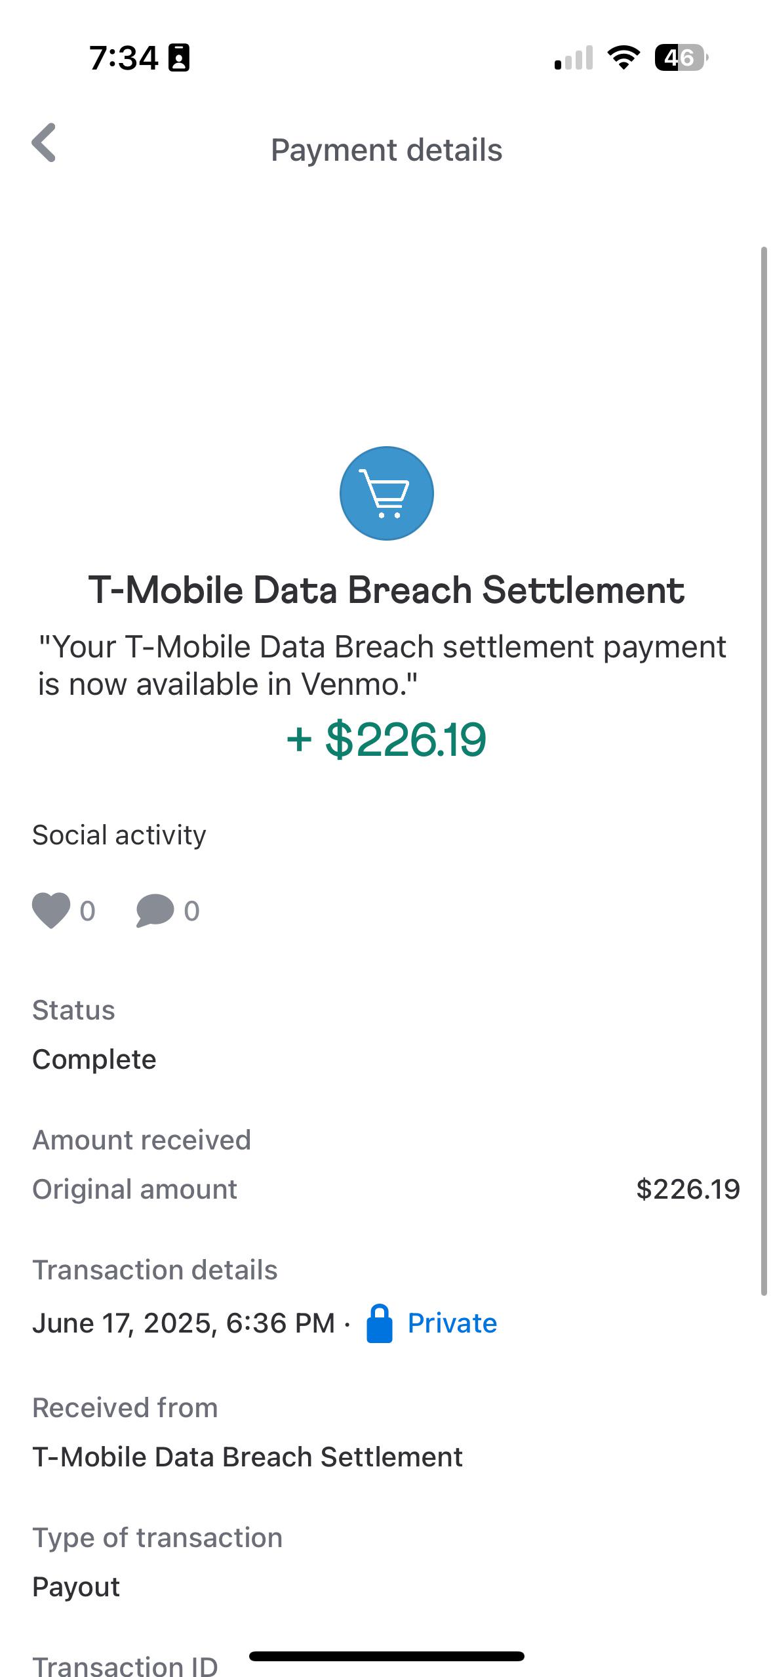Tap the blue shopping cart icon

[x=386, y=493]
